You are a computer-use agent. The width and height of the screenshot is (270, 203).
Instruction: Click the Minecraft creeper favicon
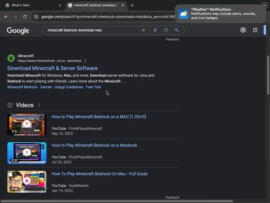point(11,58)
